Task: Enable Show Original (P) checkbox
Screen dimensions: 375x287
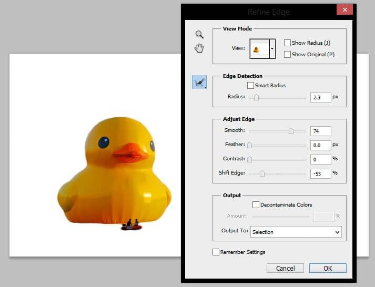Action: coord(287,54)
